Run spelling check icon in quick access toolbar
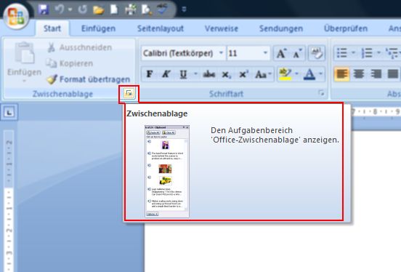Screen dimensions: 401x272 click(163, 9)
